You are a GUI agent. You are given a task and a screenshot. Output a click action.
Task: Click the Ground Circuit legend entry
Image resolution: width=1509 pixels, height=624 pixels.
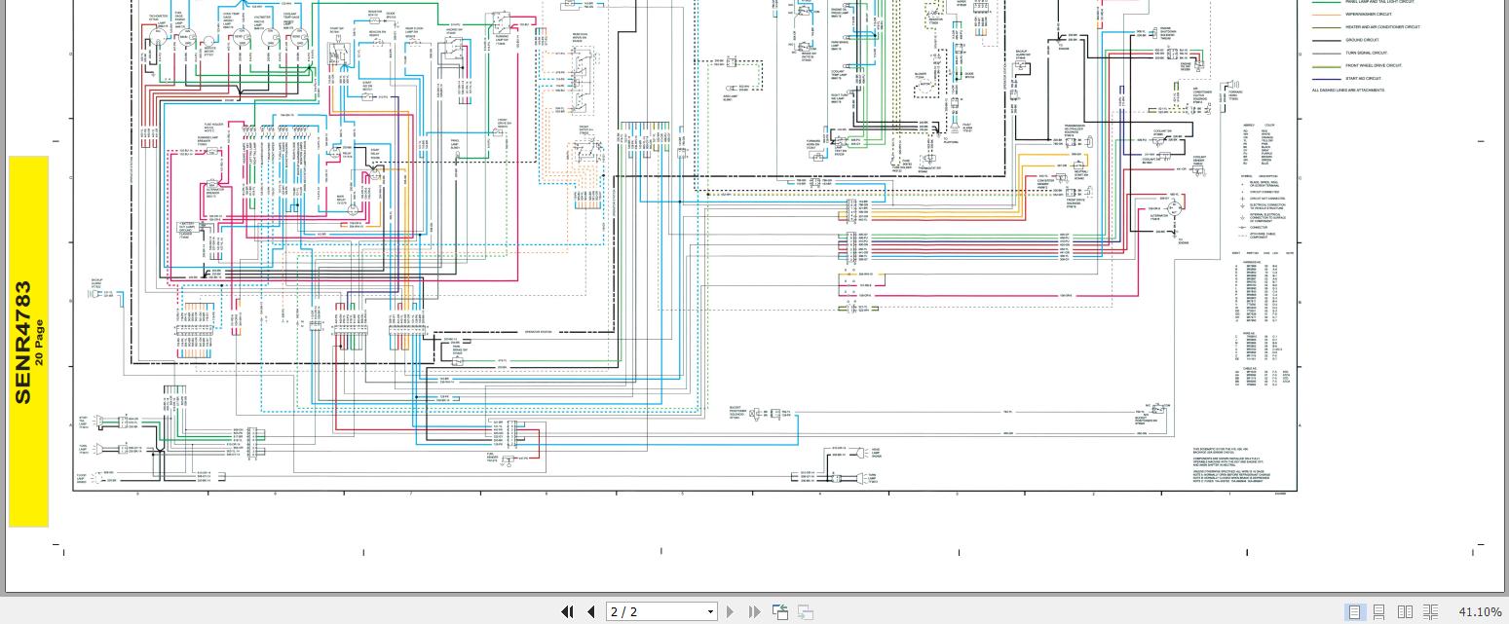pos(1361,41)
